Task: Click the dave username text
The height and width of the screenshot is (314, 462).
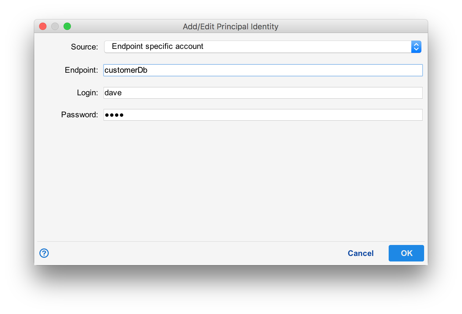Action: 113,93
